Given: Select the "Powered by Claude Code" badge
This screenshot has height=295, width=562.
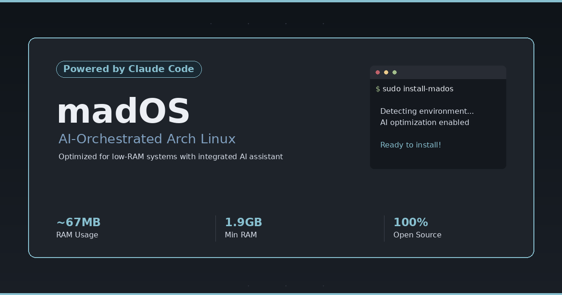Looking at the screenshot, I should pyautogui.click(x=129, y=69).
